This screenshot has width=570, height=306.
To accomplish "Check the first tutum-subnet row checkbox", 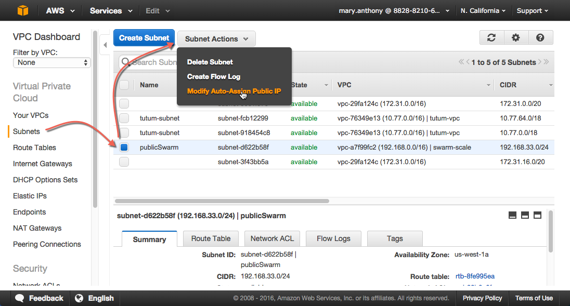I will (124, 118).
